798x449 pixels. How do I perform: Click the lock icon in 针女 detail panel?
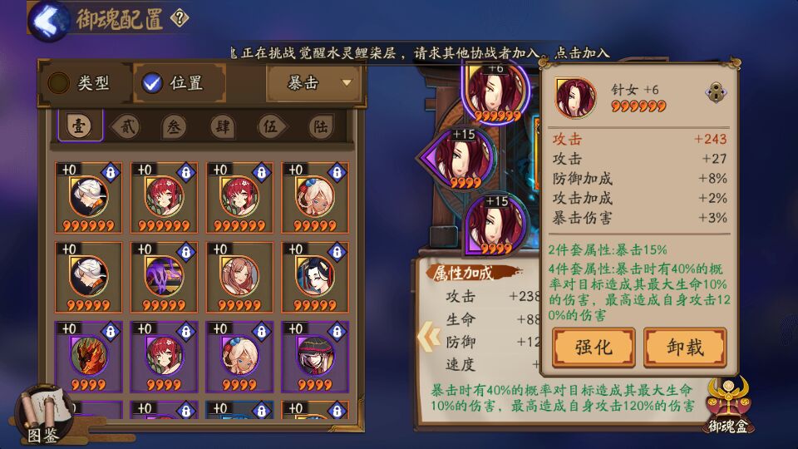click(x=716, y=92)
